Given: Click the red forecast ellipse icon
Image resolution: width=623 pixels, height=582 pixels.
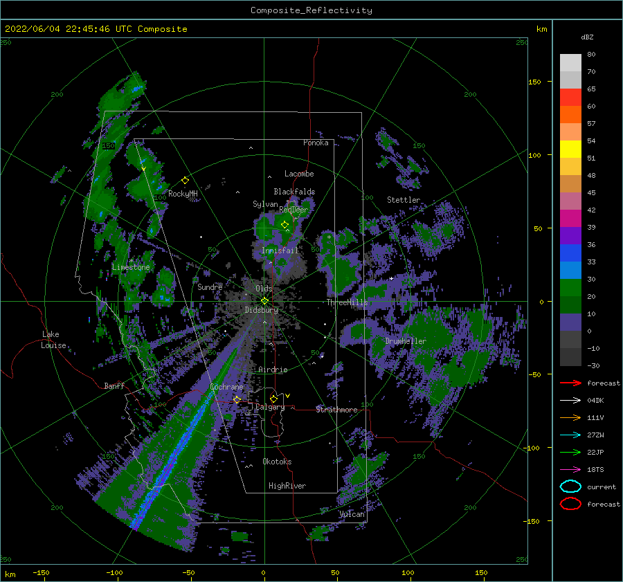Looking at the screenshot, I should click(570, 504).
